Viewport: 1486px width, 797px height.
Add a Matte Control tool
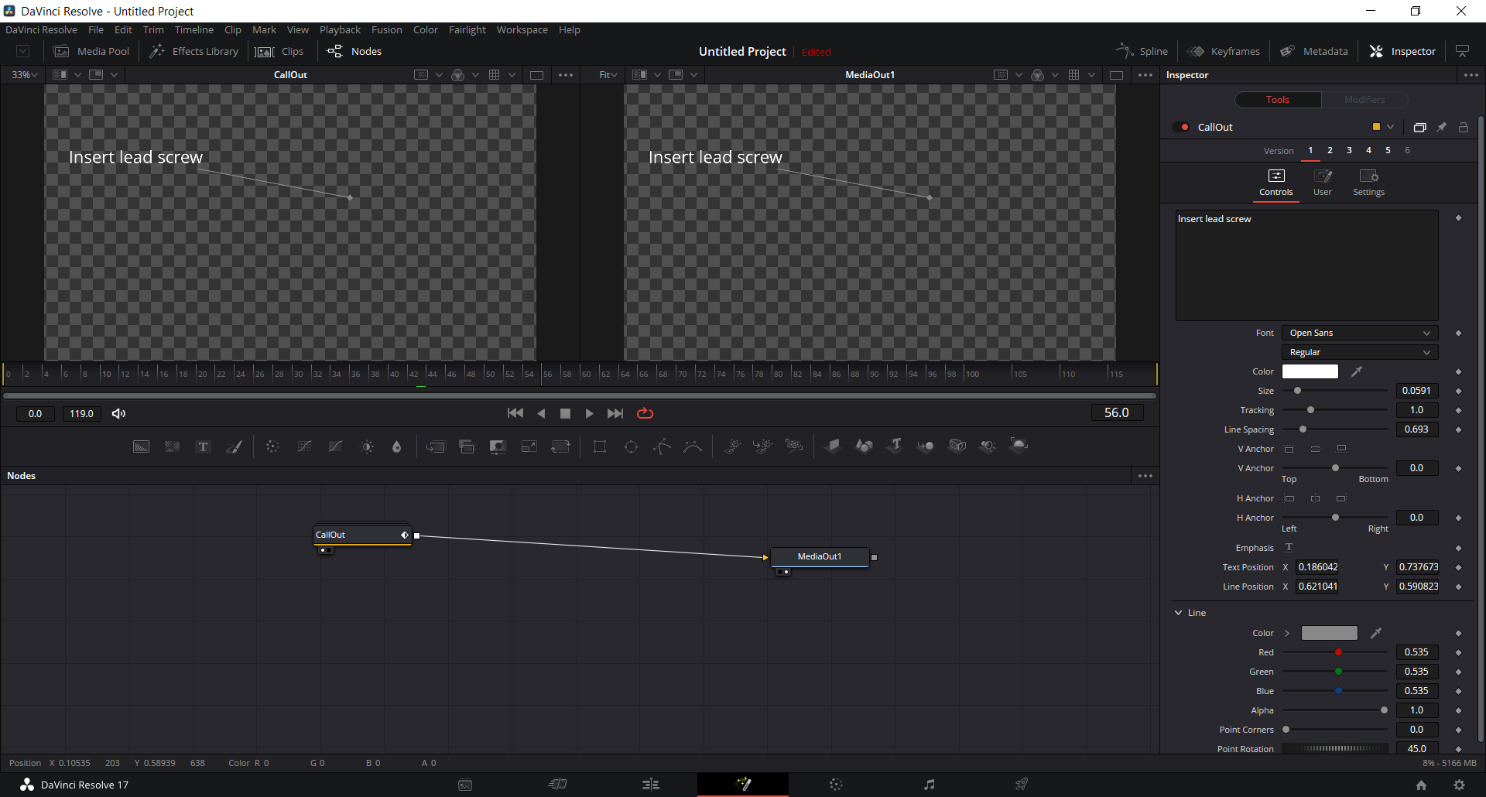[498, 446]
